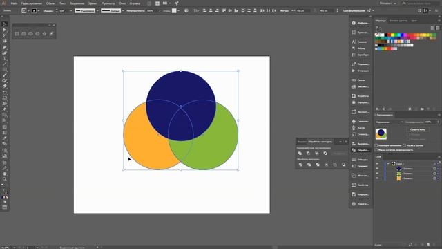The width and height of the screenshot is (442, 249).
Task: Open the variable width profile dropdown
Action: point(97,11)
